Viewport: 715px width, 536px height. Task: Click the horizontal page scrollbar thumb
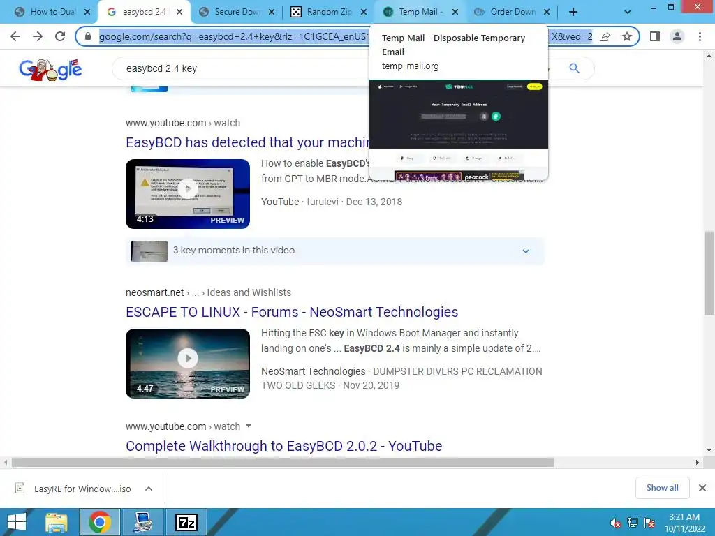pos(283,462)
